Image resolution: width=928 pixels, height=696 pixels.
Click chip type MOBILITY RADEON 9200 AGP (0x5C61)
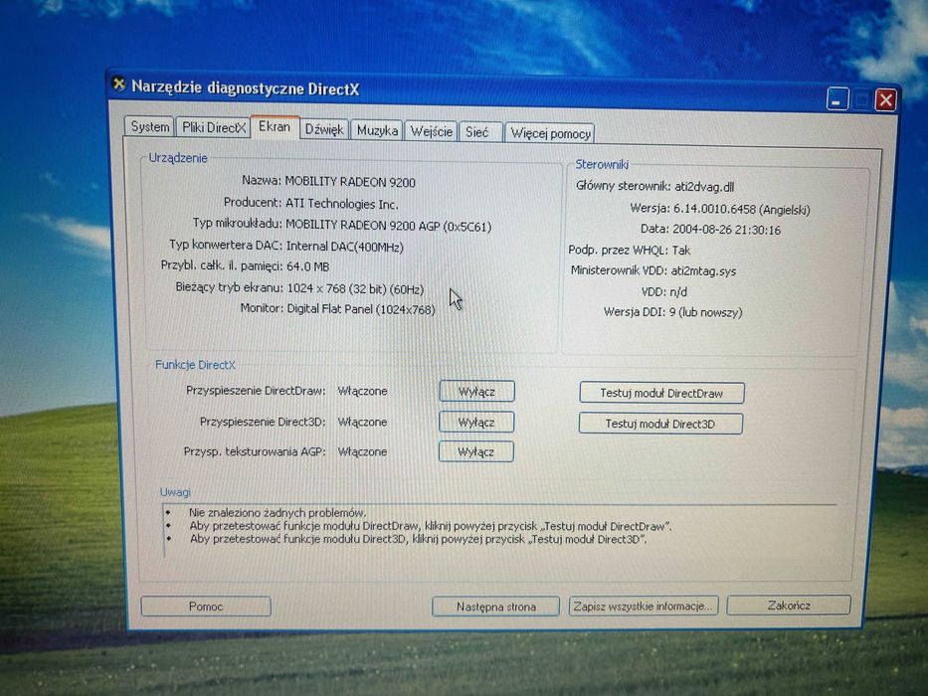pyautogui.click(x=388, y=226)
